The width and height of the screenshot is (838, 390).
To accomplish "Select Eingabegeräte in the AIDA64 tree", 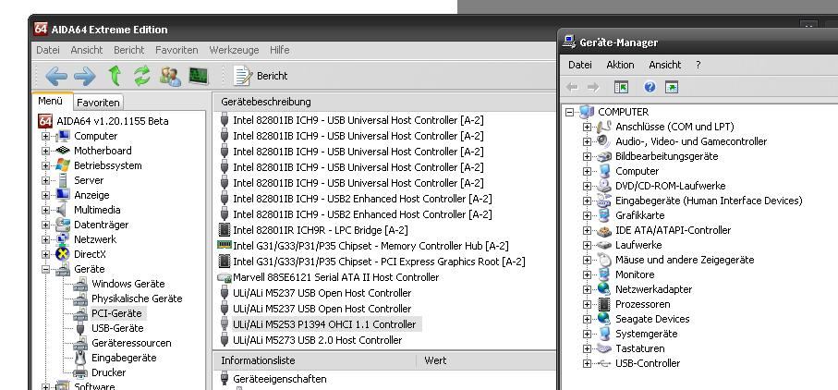I will [124, 358].
